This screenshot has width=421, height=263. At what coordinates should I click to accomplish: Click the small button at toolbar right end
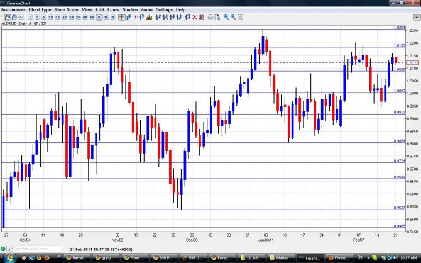click(x=417, y=17)
